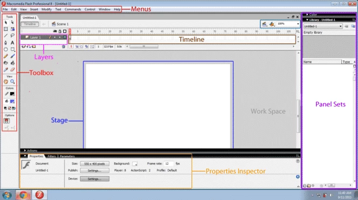Collapse the Properties panel arrow

pos(25,156)
